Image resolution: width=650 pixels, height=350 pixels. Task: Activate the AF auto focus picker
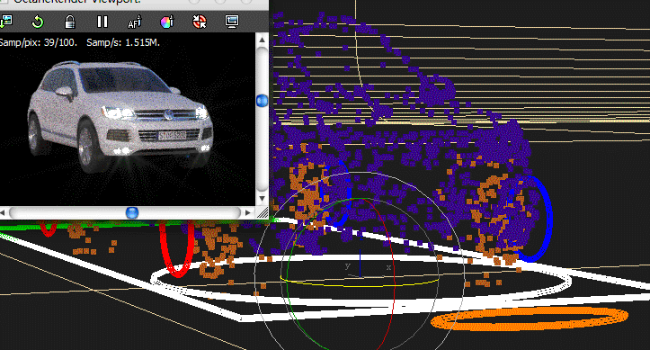(x=134, y=22)
